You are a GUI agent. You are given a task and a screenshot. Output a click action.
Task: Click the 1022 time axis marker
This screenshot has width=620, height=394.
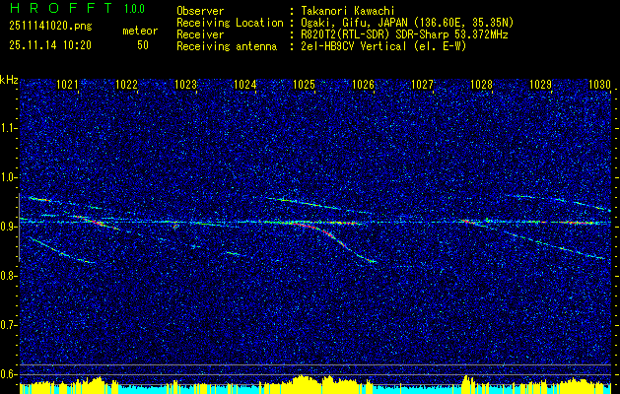[126, 84]
